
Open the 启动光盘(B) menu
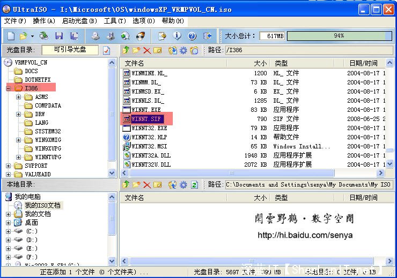tap(79, 21)
